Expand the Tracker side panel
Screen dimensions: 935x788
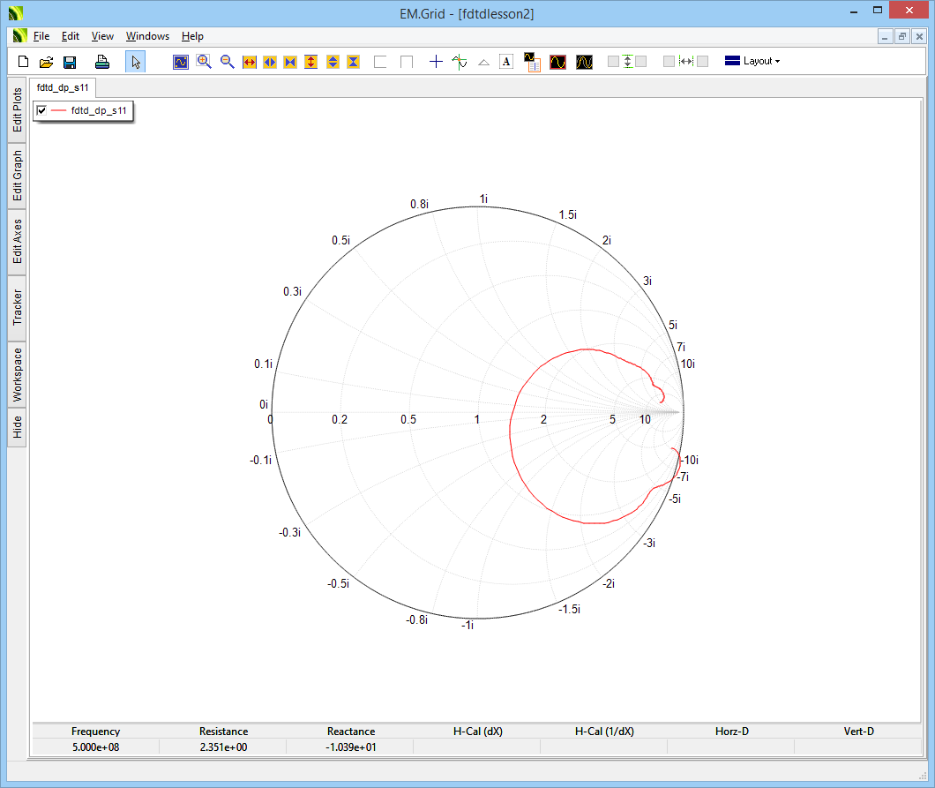pyautogui.click(x=18, y=307)
